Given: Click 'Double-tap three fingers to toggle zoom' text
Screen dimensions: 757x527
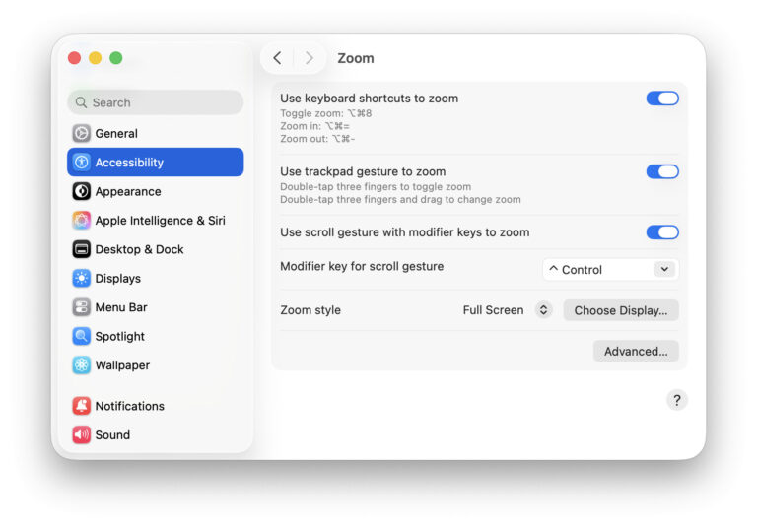Looking at the screenshot, I should tap(376, 186).
